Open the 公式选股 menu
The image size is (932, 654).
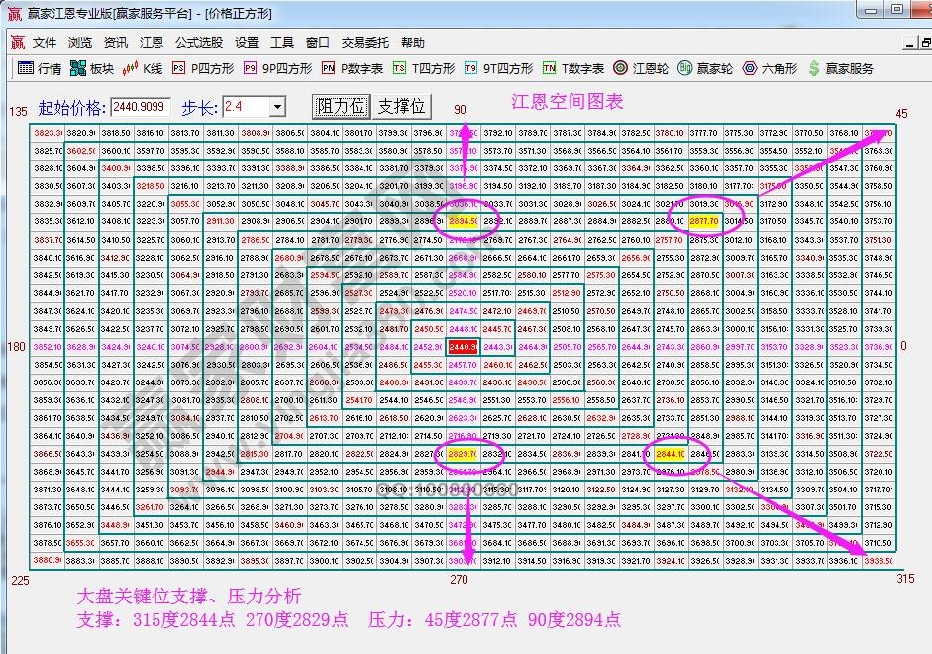pyautogui.click(x=199, y=43)
